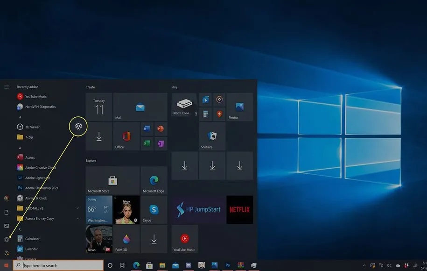Expand the Aurora Blu-ray Copy folder chevron
The image size is (427, 271).
click(x=77, y=218)
